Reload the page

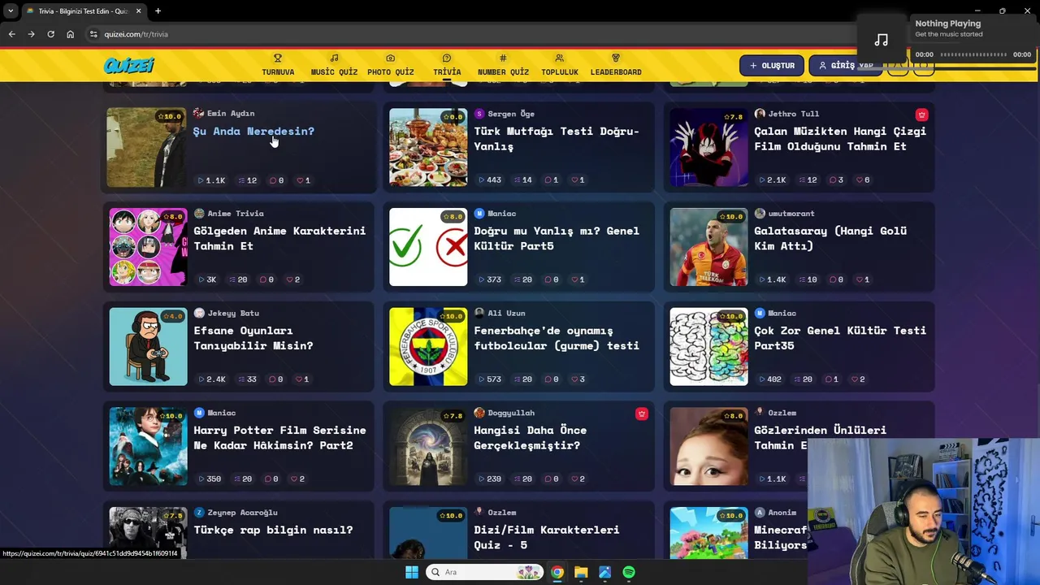[50, 34]
